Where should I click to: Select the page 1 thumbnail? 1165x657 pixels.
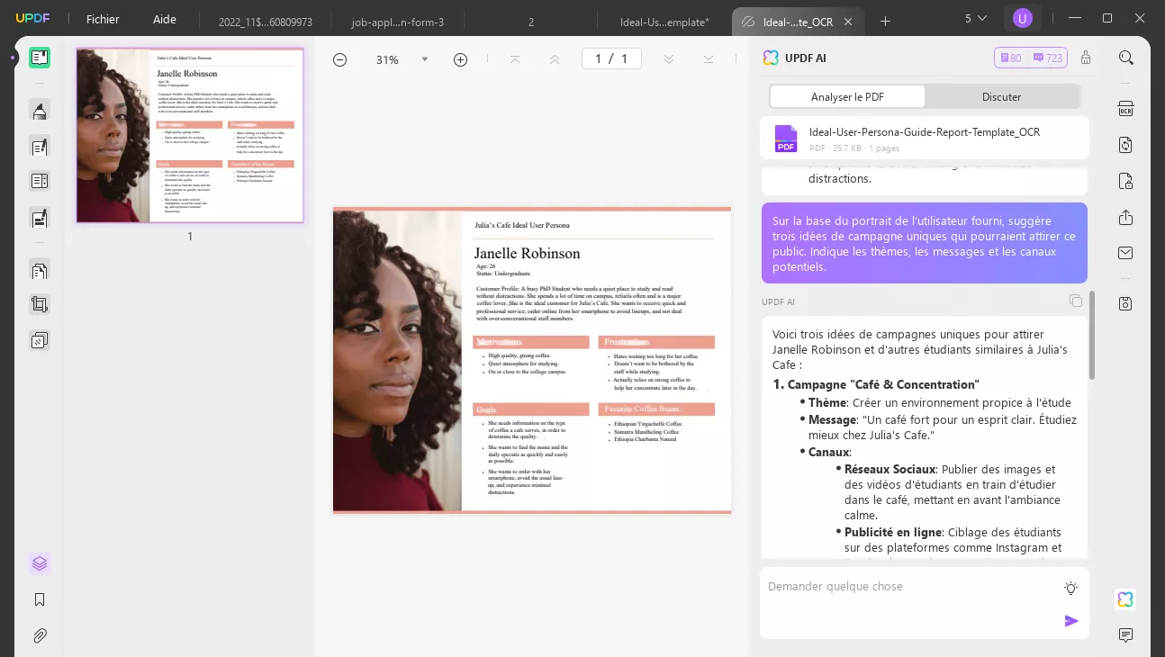click(189, 135)
